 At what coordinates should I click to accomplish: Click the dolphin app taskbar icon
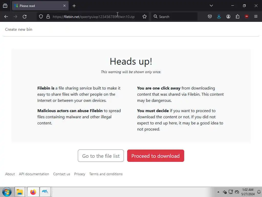pos(45,192)
